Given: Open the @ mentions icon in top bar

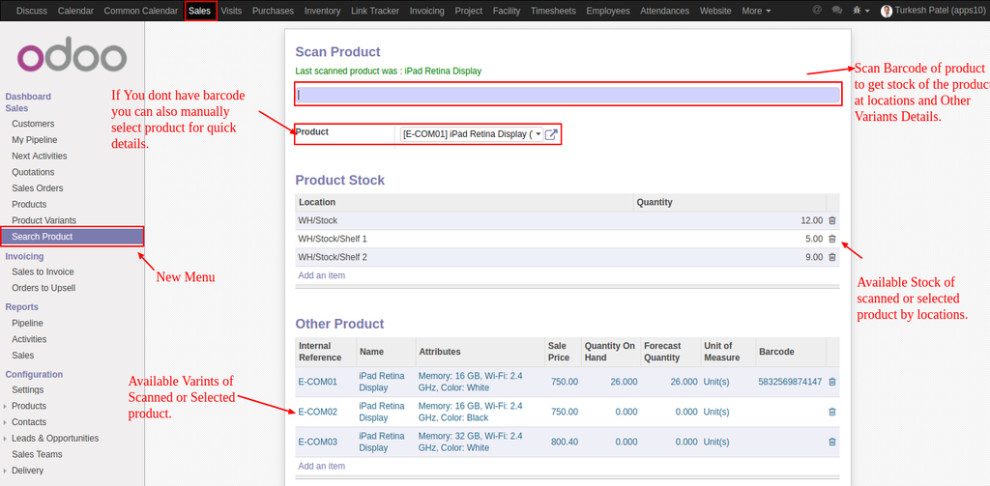Looking at the screenshot, I should click(x=817, y=11).
